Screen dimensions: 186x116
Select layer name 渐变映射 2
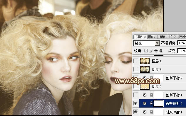[174, 104]
